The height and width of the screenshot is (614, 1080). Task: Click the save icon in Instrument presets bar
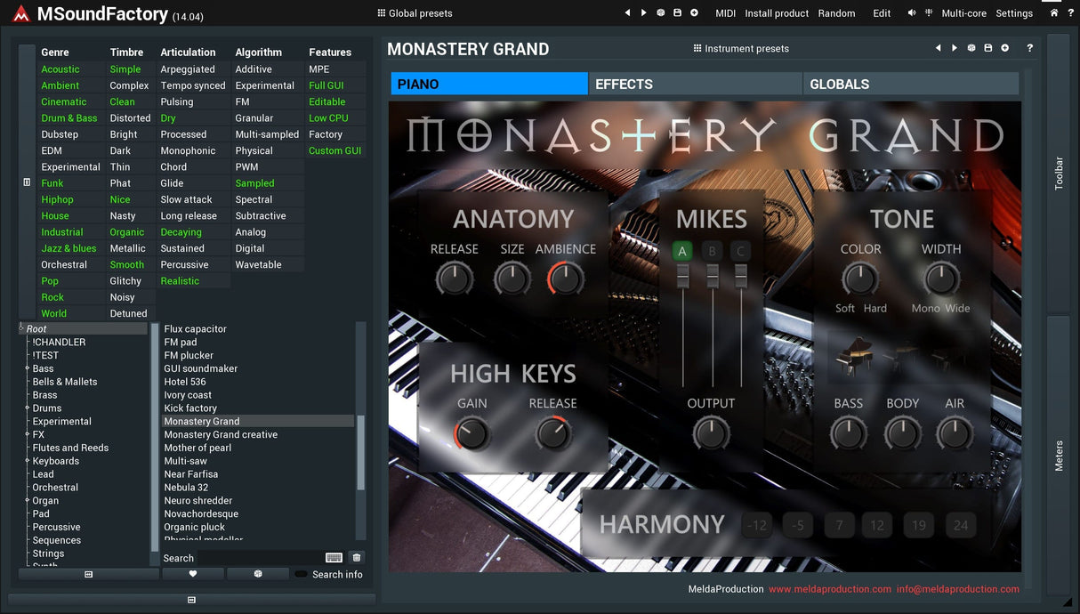coord(987,48)
